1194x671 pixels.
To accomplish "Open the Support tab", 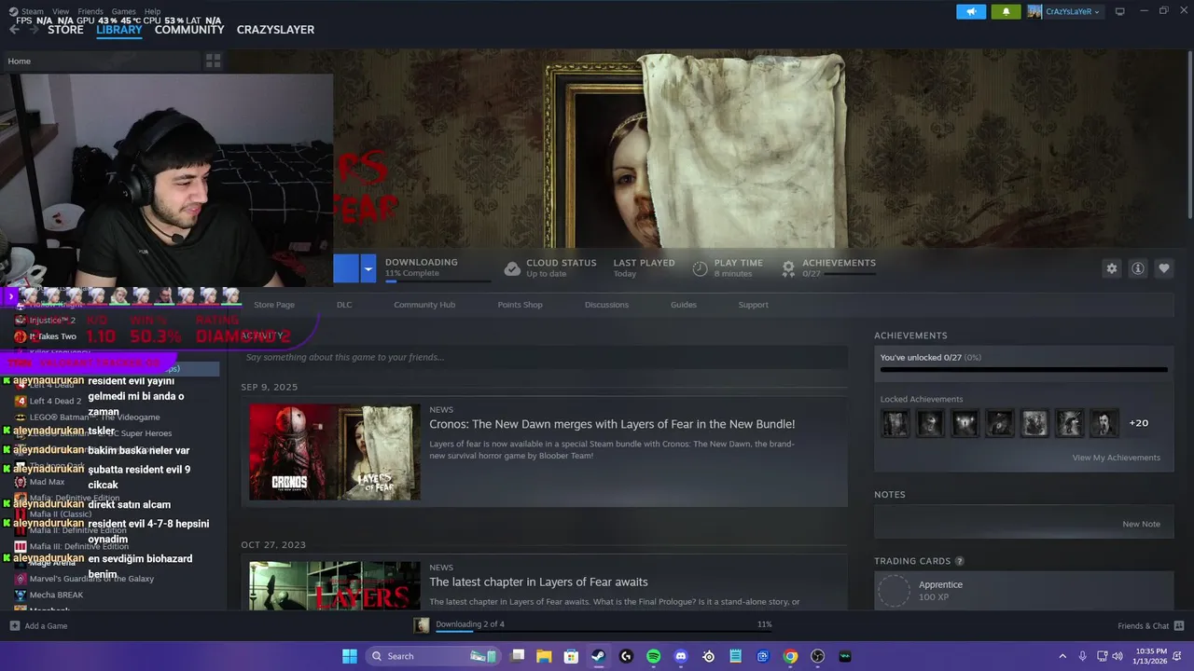I will tap(753, 305).
